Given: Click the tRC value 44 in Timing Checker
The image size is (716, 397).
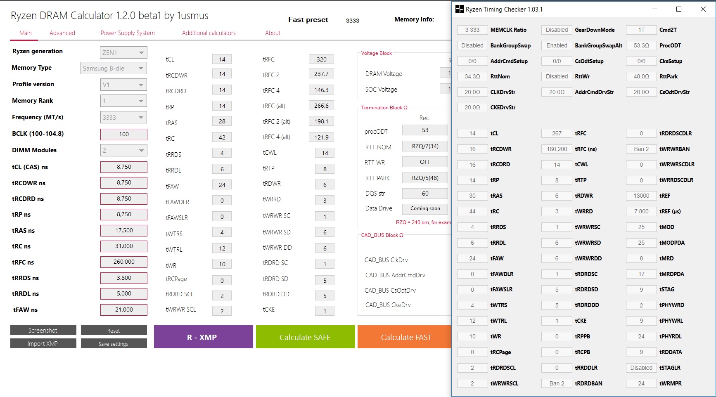Looking at the screenshot, I should (472, 211).
